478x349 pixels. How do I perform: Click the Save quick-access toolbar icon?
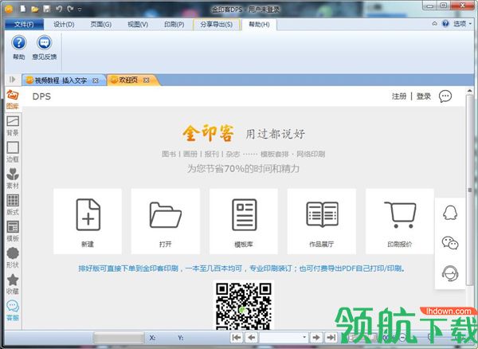(x=46, y=9)
